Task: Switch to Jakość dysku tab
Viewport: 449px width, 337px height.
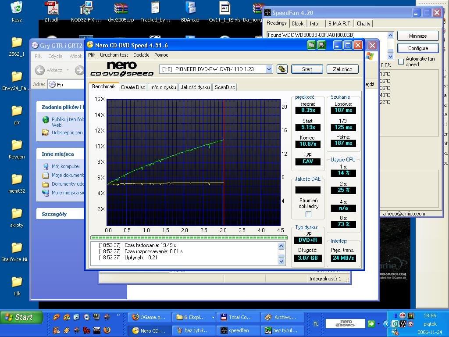Action: pyautogui.click(x=195, y=87)
